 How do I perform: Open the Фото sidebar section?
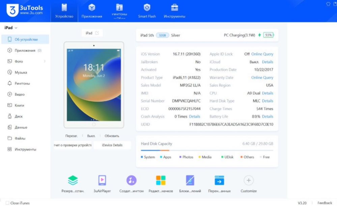click(25, 62)
